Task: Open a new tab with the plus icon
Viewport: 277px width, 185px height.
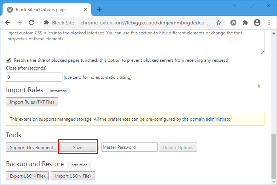Action: (99, 10)
